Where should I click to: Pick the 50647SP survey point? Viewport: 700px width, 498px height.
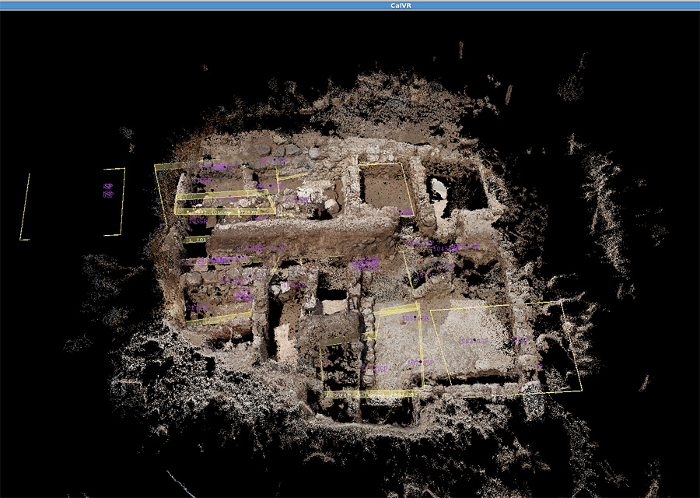[x=421, y=244]
